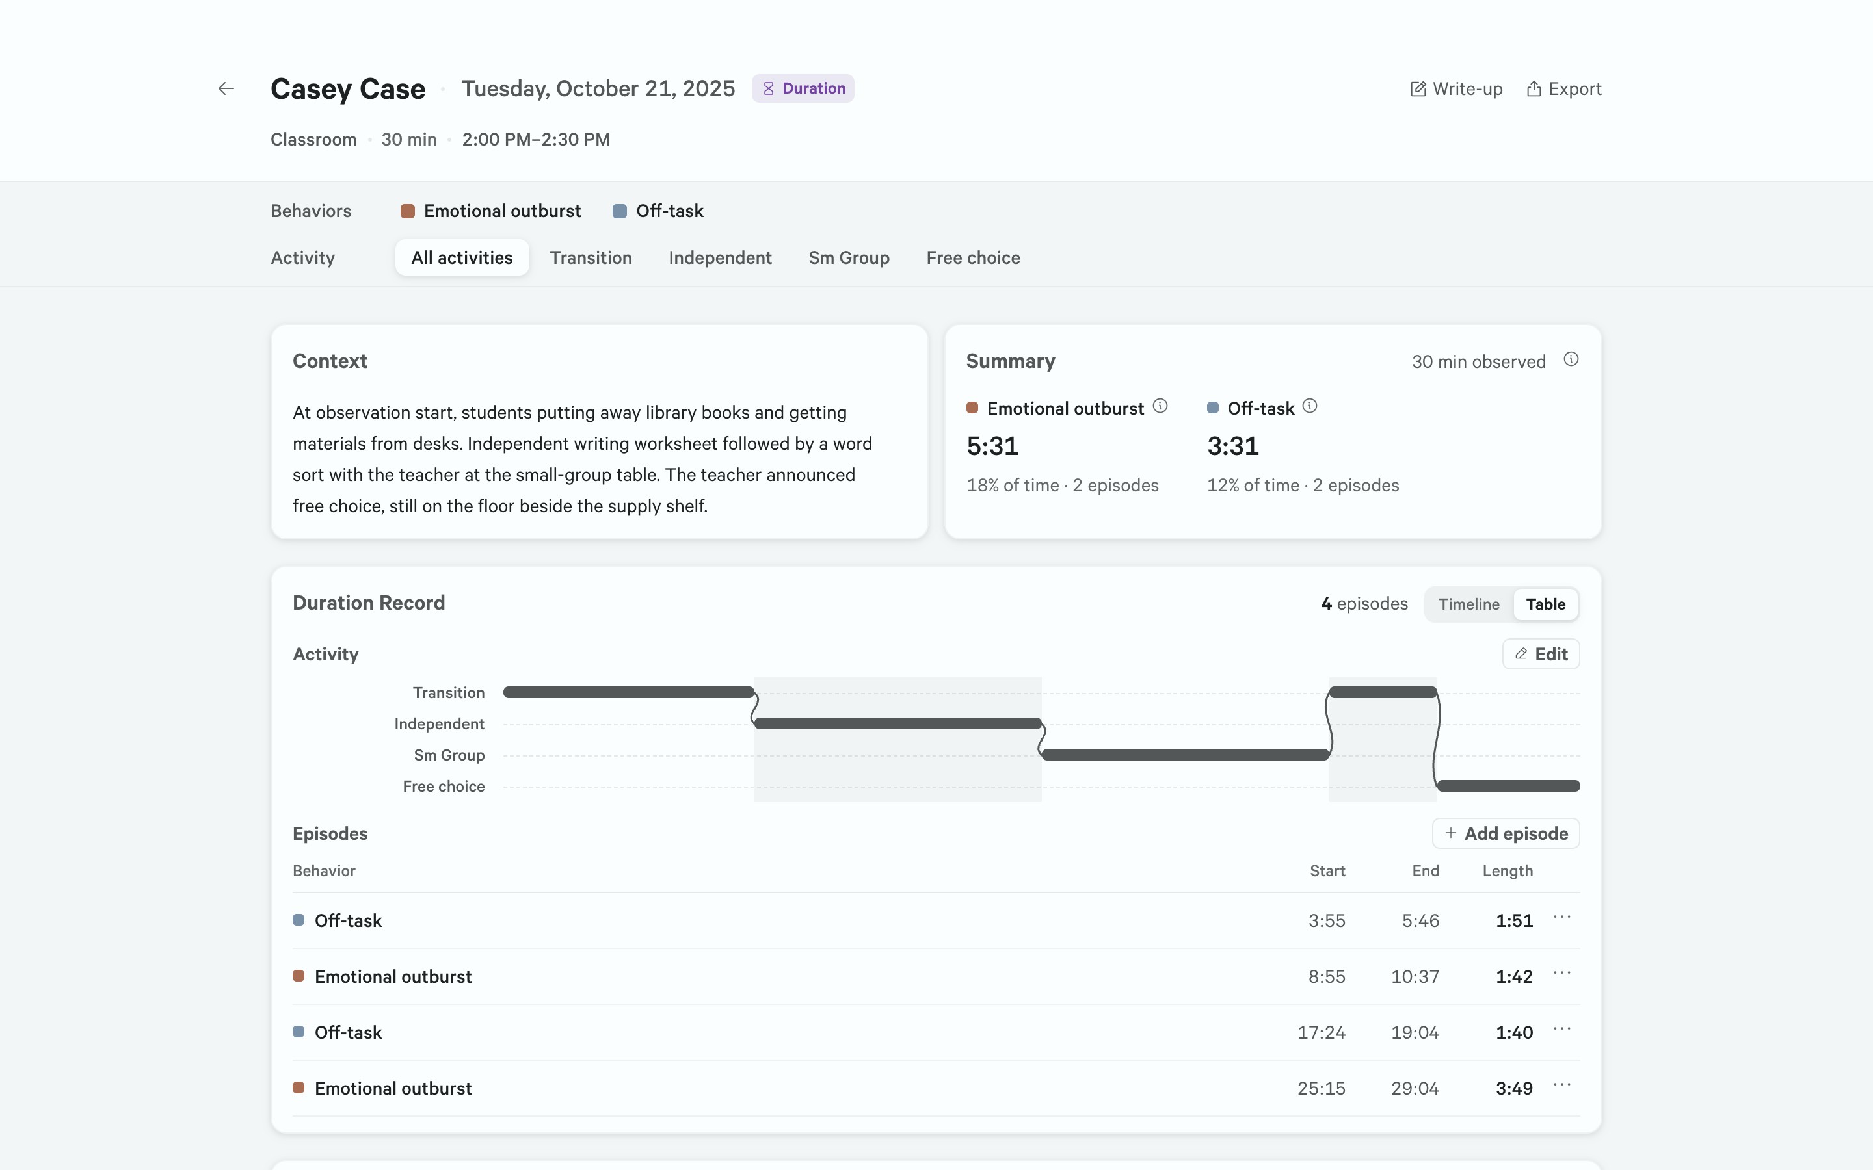Viewport: 1873px width, 1170px height.
Task: Click the Casey Case student name
Action: 347,89
